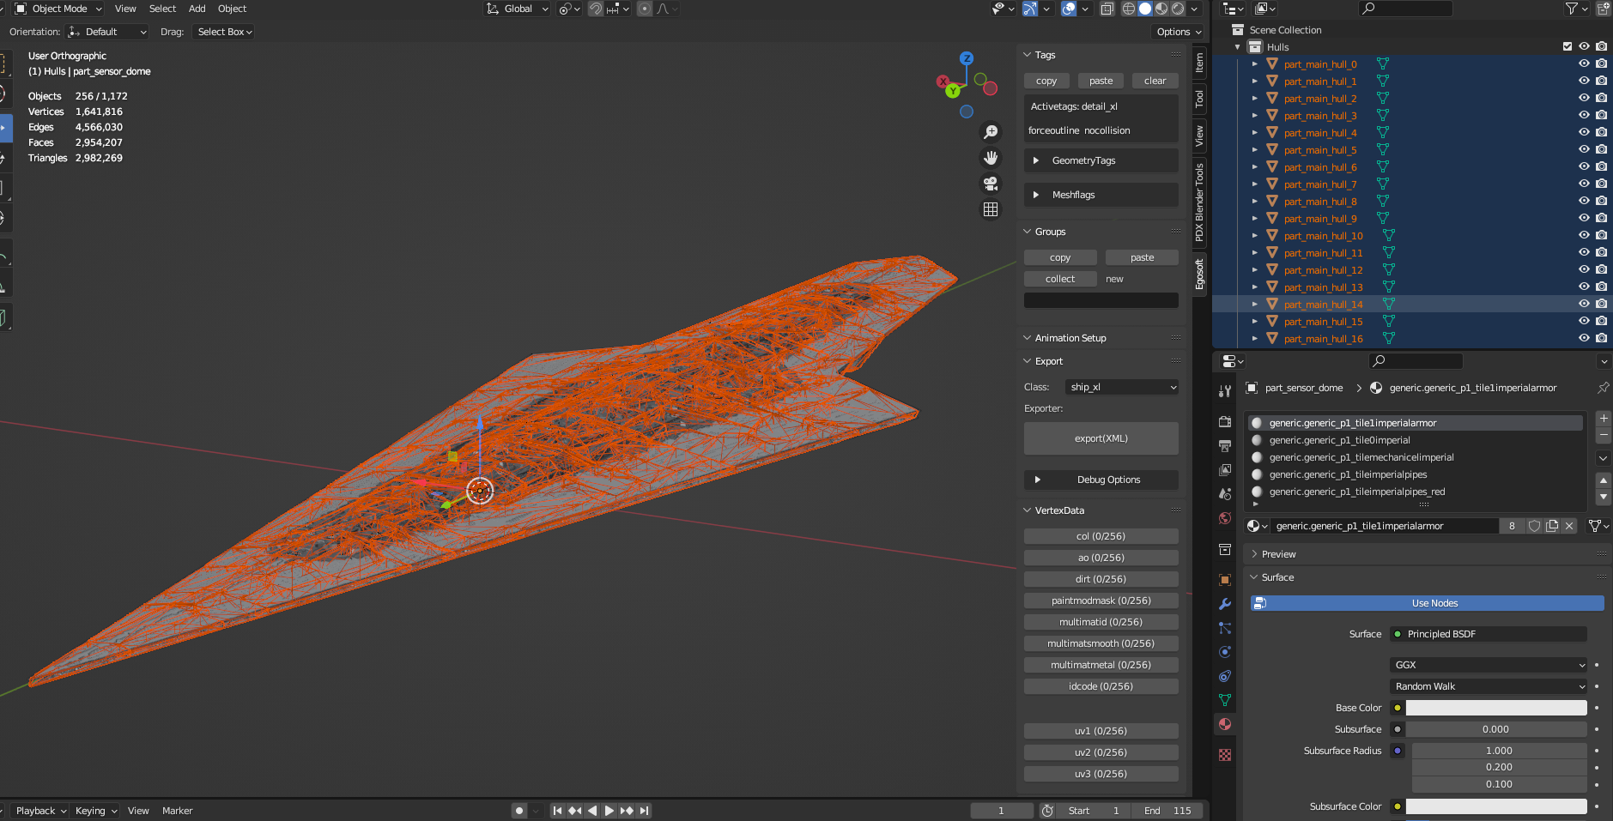Toggle show overlays button

(x=1069, y=9)
